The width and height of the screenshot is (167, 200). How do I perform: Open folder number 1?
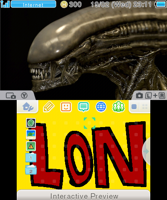point(31,157)
